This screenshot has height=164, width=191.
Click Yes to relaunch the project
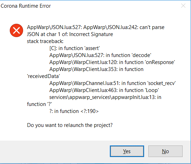click(127, 151)
